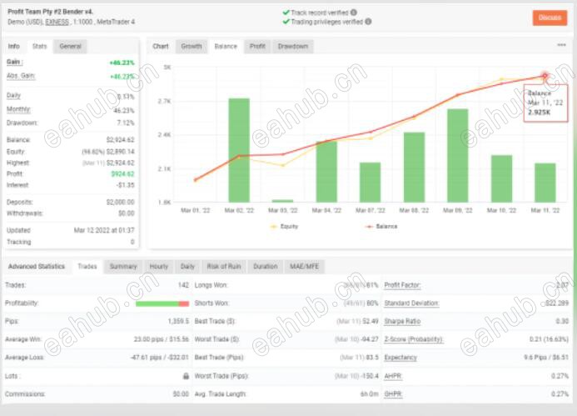Image resolution: width=577 pixels, height=416 pixels.
Task: Open the Hourly statistics tab
Action: pyautogui.click(x=158, y=267)
